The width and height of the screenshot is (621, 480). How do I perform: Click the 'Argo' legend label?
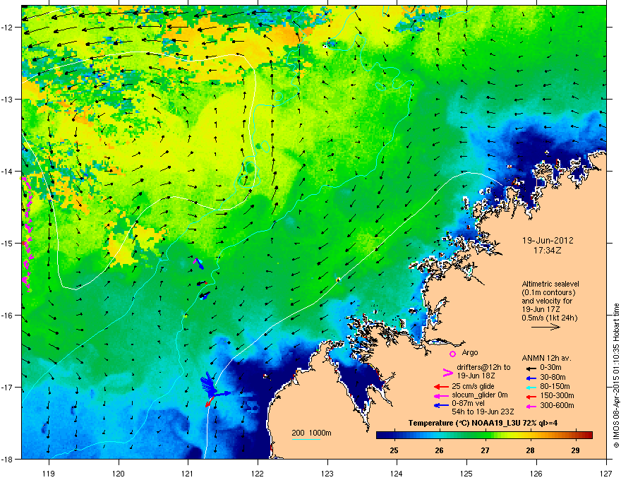tap(470, 352)
